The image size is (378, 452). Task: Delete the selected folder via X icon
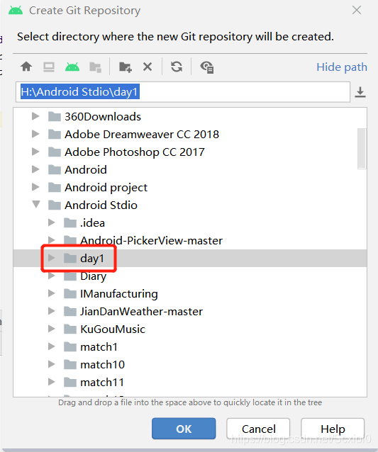(148, 67)
